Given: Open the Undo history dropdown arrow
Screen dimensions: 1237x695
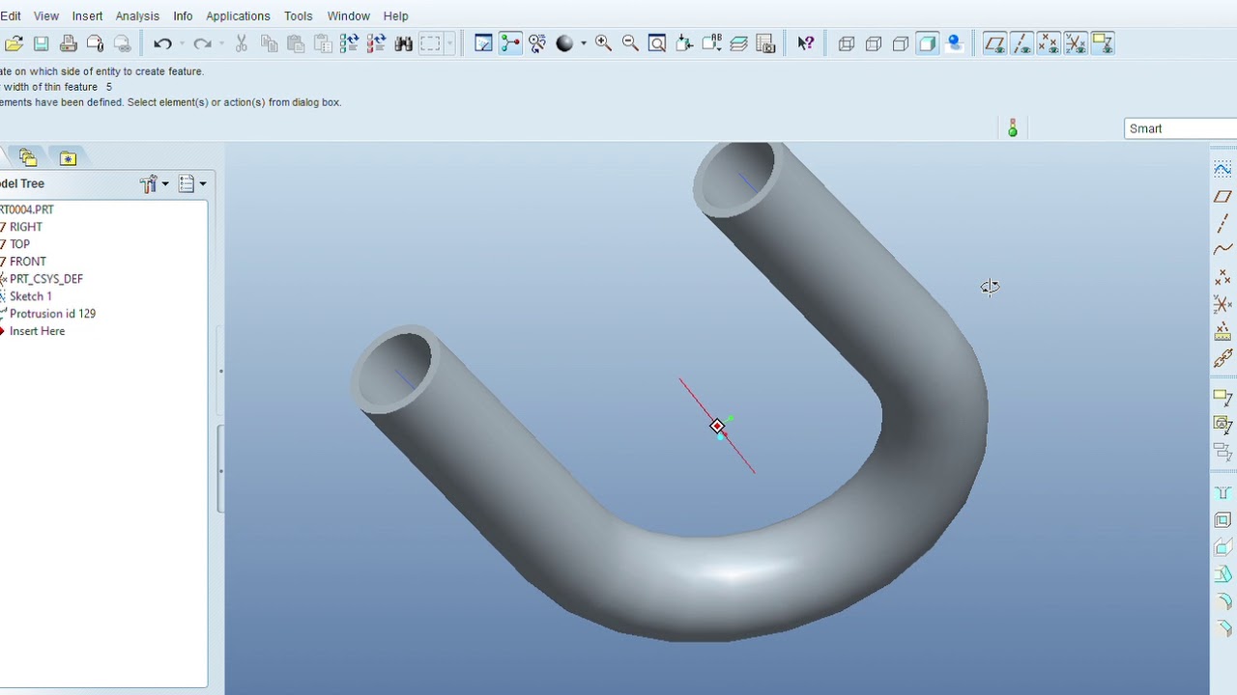Looking at the screenshot, I should pos(182,43).
